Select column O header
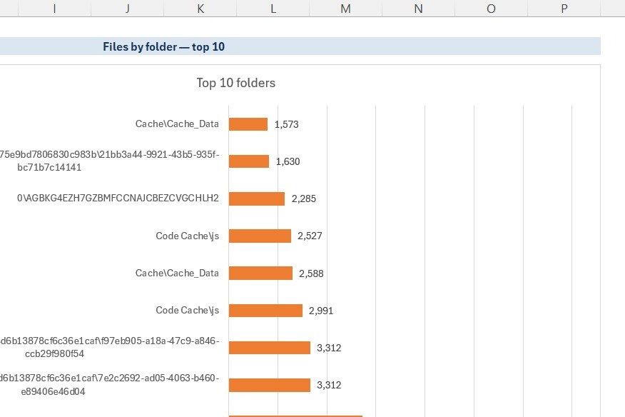 (492, 9)
